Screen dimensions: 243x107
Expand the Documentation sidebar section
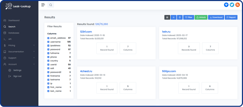(x=19, y=52)
